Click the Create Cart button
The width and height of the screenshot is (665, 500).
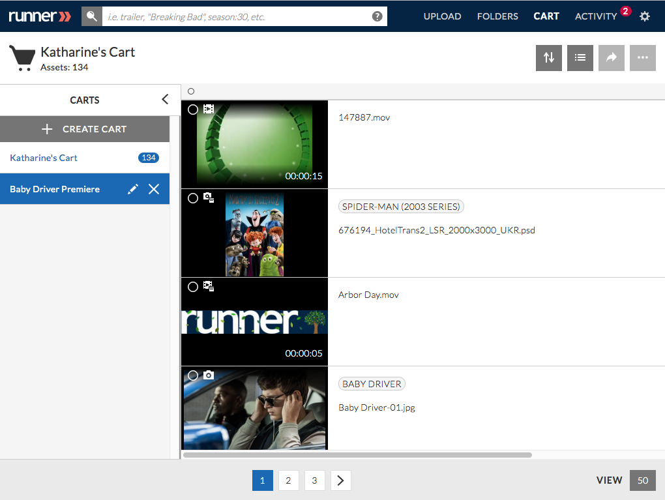[x=85, y=129]
